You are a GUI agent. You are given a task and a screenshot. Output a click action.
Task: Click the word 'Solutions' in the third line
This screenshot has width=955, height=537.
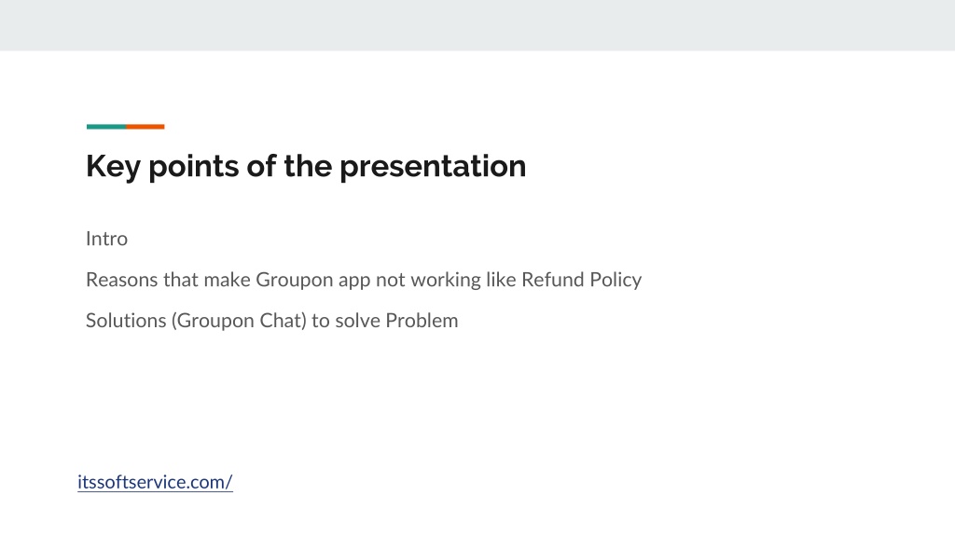click(x=126, y=321)
